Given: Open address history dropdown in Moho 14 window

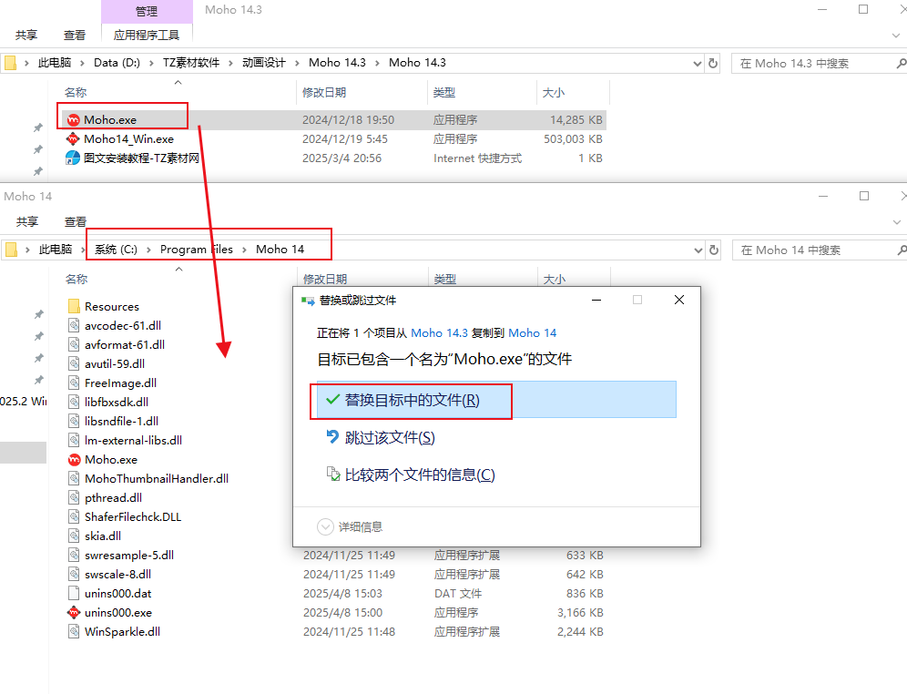Looking at the screenshot, I should pos(698,250).
